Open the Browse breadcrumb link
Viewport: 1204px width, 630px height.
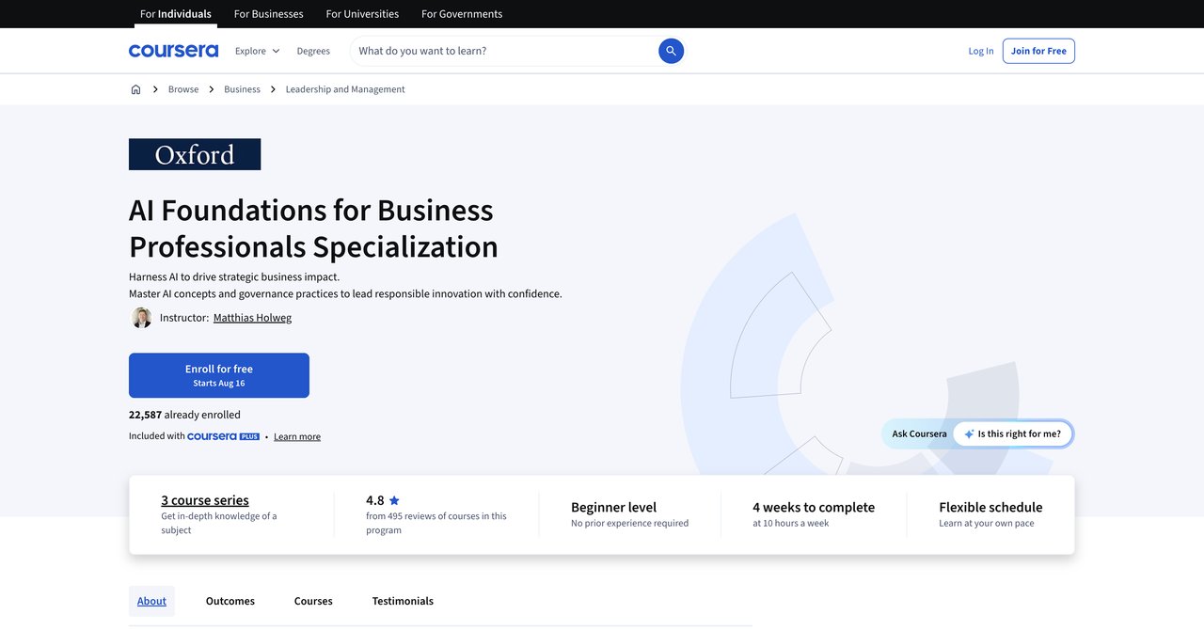pos(183,89)
